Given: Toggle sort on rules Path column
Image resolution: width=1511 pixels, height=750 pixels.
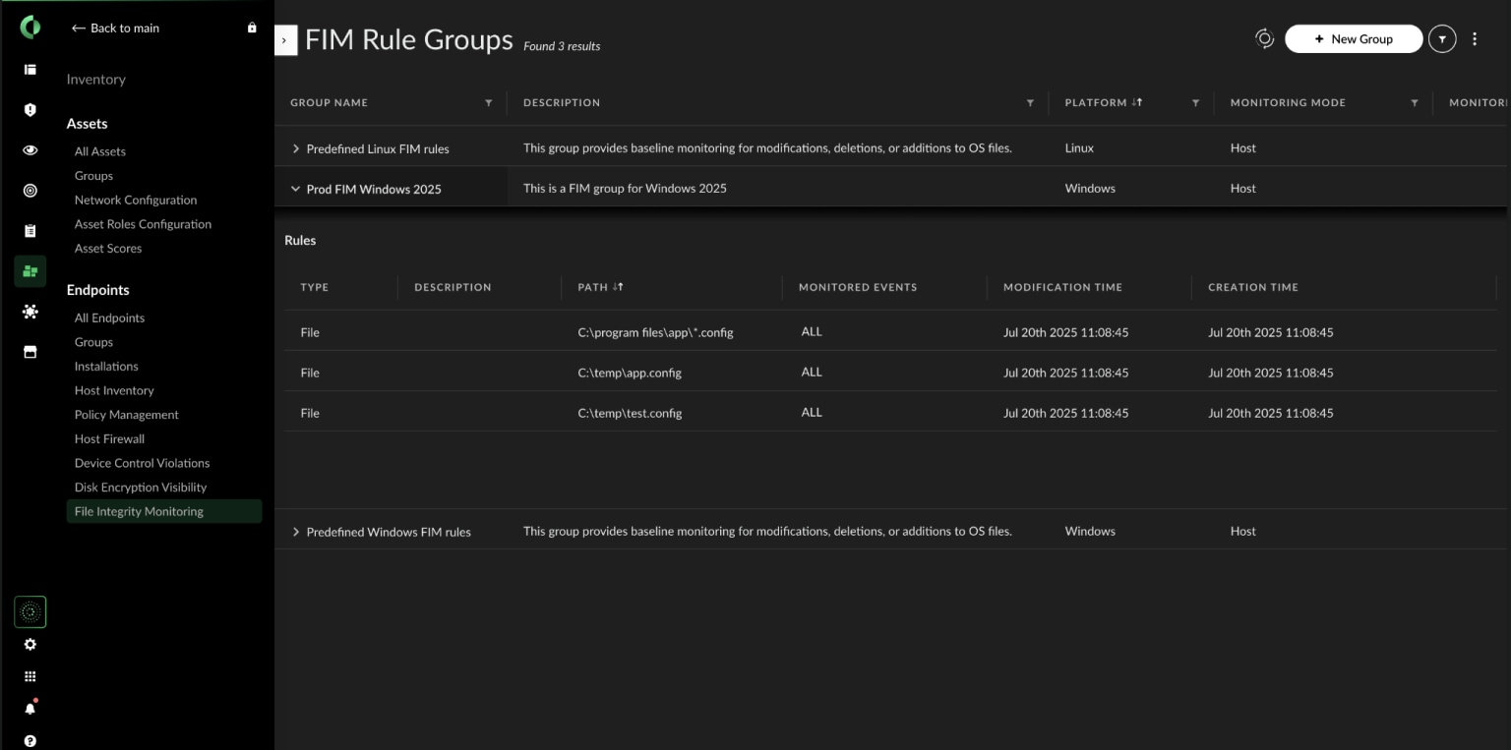Looking at the screenshot, I should click(x=619, y=287).
